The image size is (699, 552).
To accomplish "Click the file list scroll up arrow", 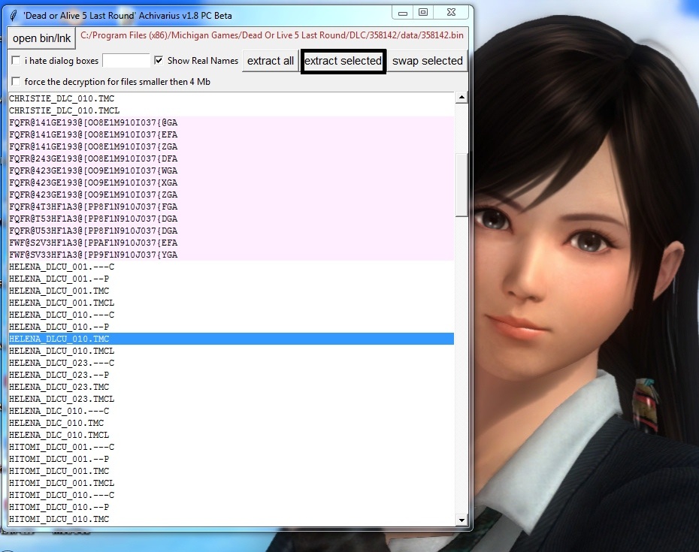I will click(x=461, y=98).
